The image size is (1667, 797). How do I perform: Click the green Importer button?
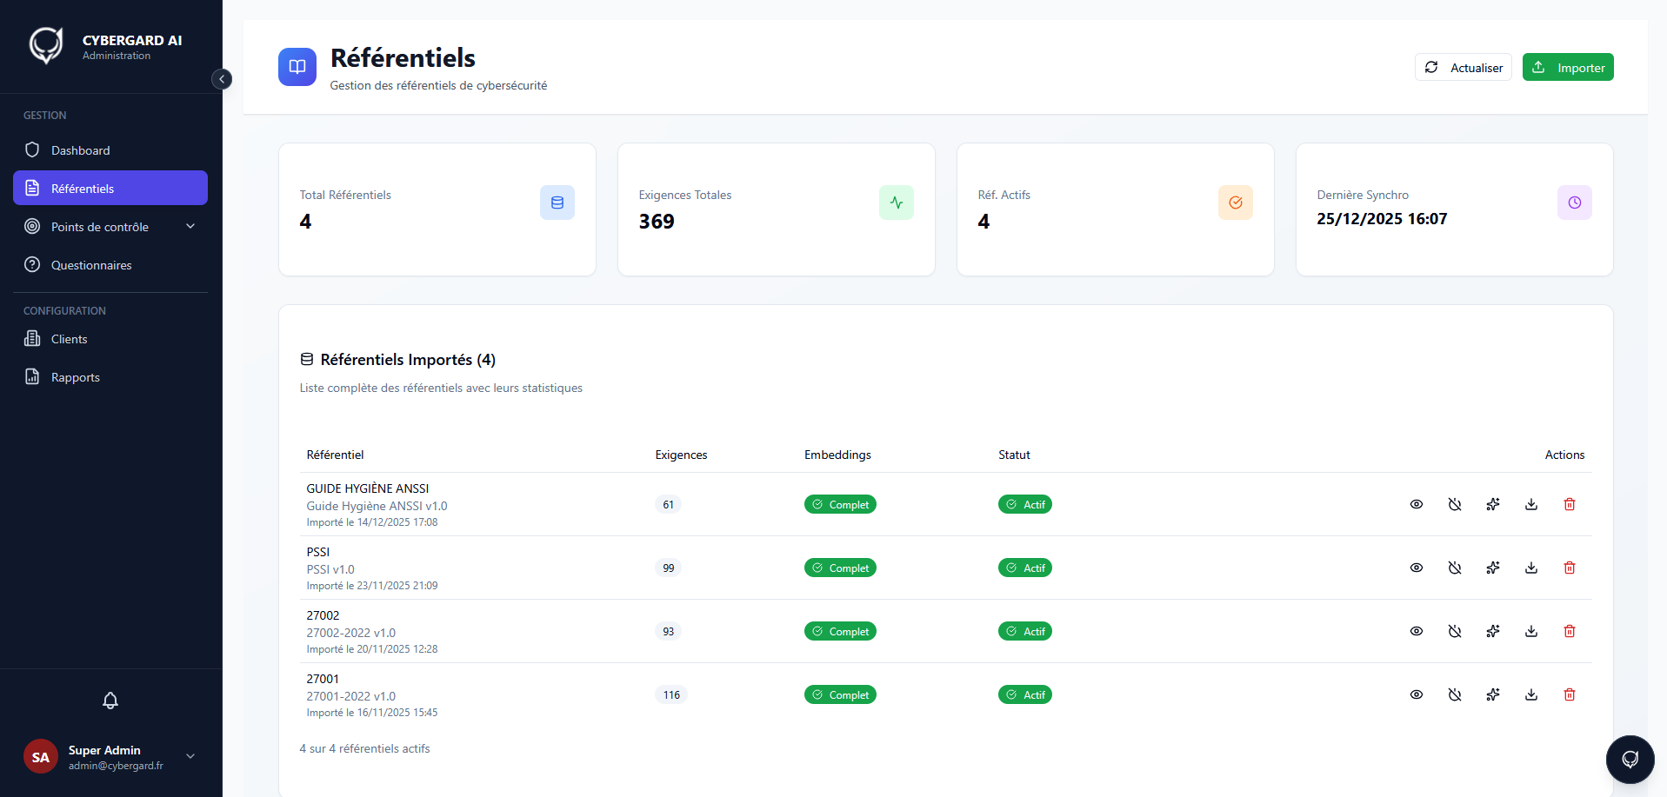[x=1568, y=67]
